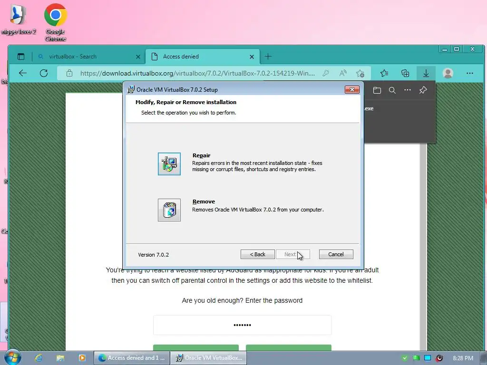
Task: Activate Read aloud icon
Action: (343, 73)
